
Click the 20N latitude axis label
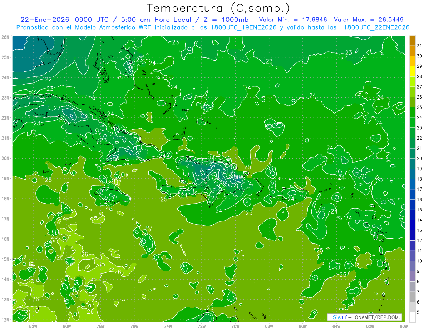5,158
